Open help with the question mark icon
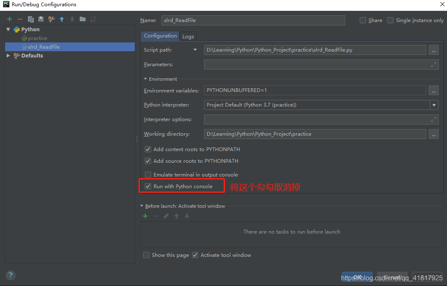 (10, 275)
